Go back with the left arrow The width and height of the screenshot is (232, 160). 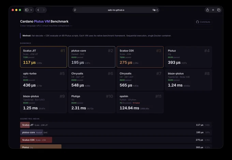coord(38,10)
